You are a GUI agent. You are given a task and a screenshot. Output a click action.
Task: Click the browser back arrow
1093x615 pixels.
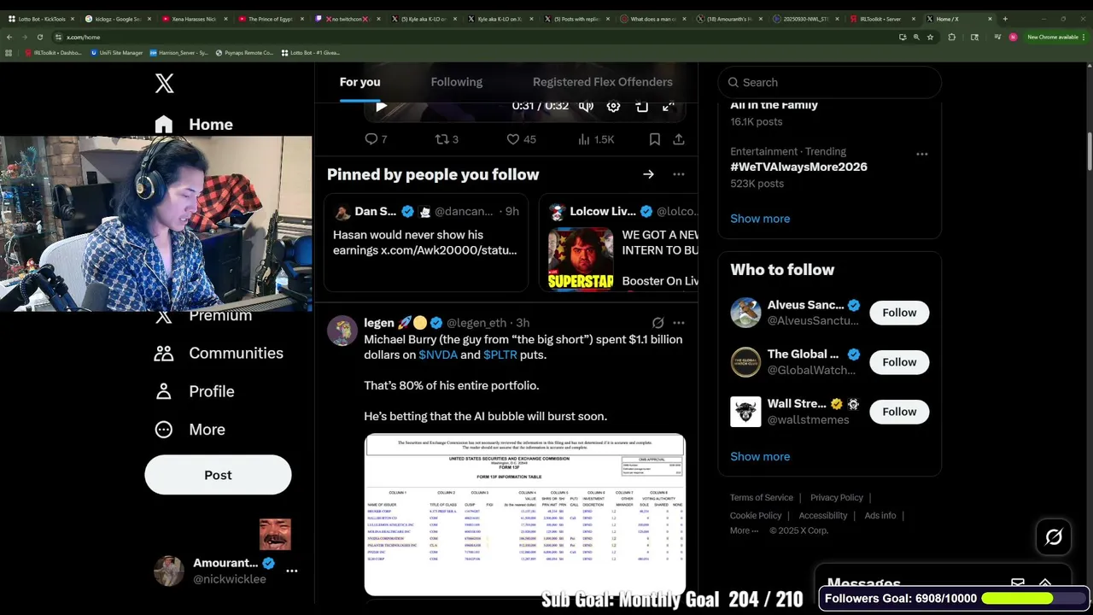9,37
